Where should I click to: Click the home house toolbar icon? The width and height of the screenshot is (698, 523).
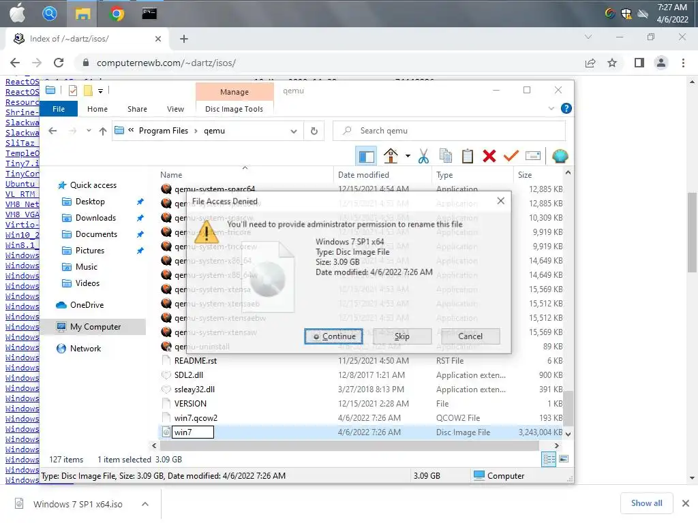tap(391, 156)
